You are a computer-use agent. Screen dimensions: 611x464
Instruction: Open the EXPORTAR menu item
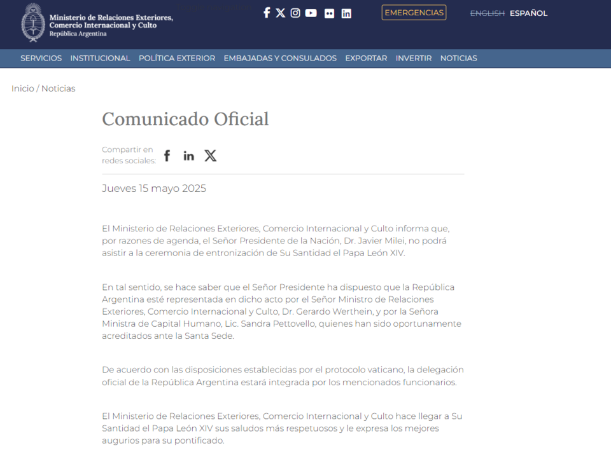pyautogui.click(x=367, y=58)
